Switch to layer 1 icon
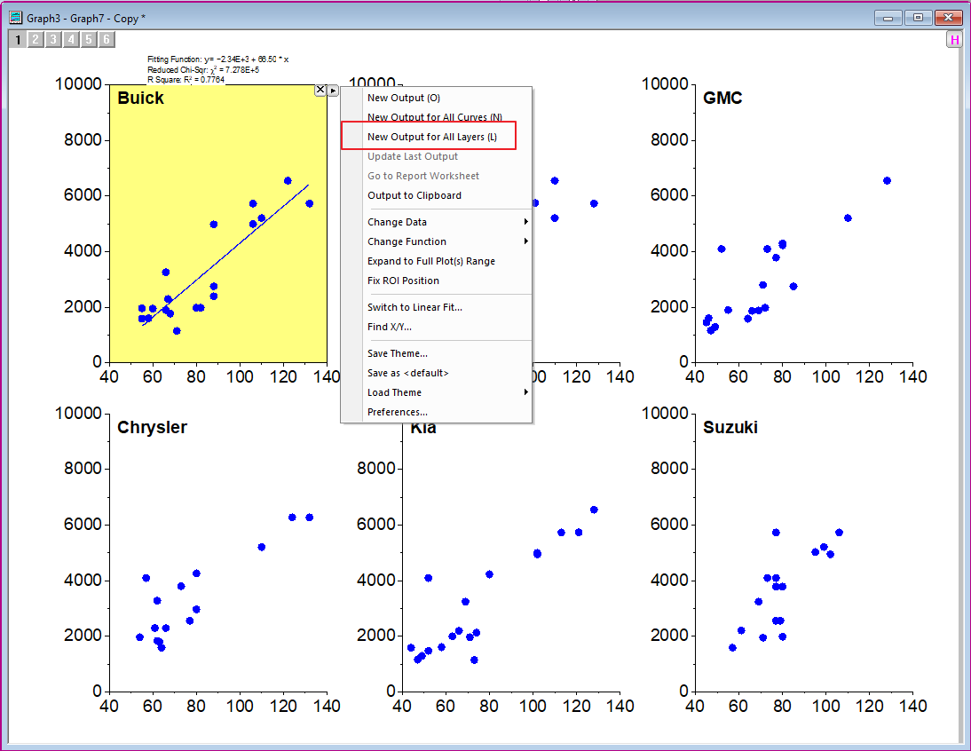 click(x=18, y=40)
